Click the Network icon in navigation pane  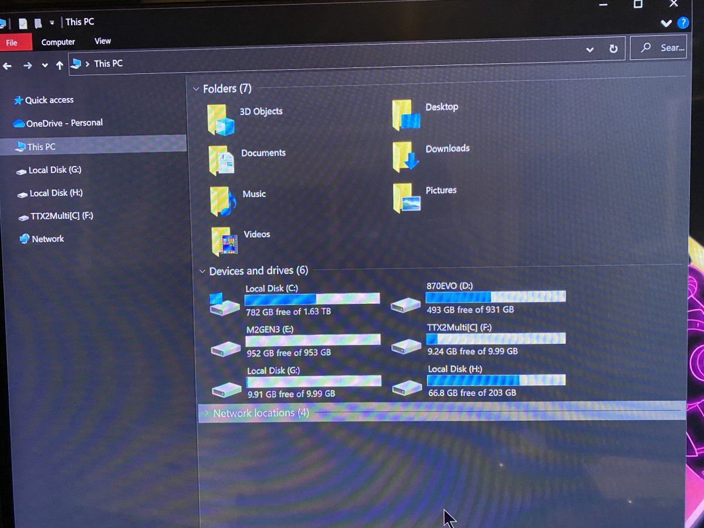click(25, 239)
